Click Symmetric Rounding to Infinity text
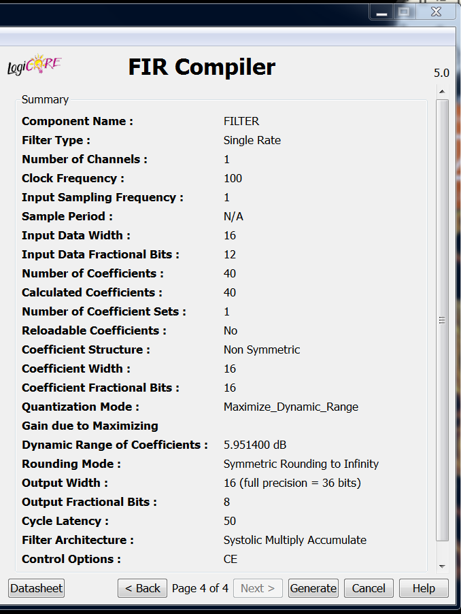Screen dimensions: 461x614 tap(301, 464)
